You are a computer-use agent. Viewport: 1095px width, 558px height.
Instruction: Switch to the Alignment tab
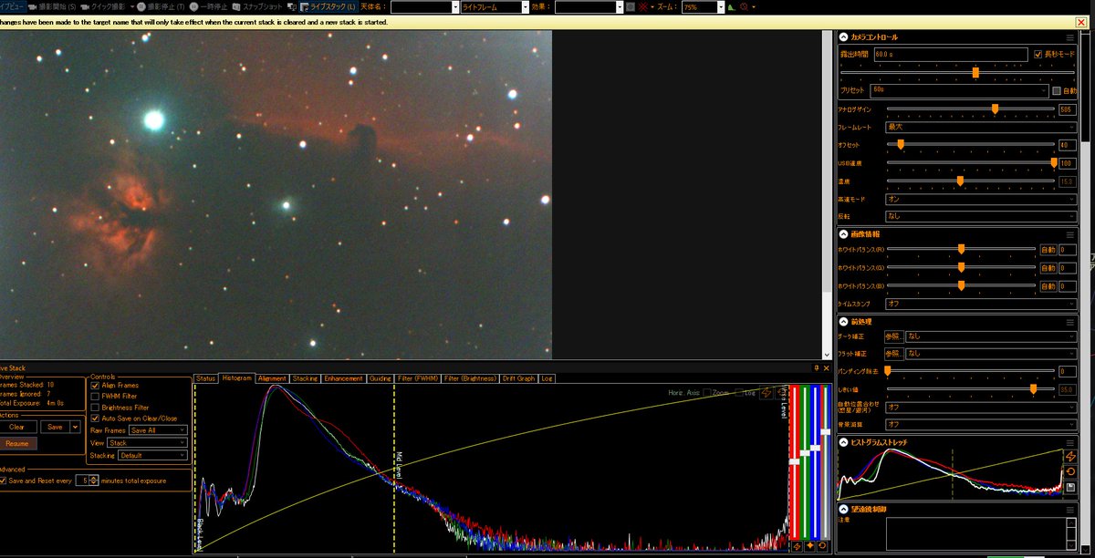[x=272, y=378]
